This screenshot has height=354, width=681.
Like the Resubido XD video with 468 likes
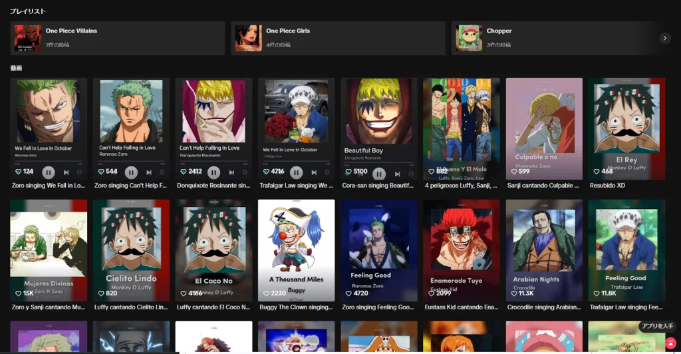point(597,172)
